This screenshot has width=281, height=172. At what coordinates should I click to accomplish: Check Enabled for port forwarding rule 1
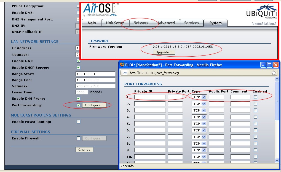(256, 97)
